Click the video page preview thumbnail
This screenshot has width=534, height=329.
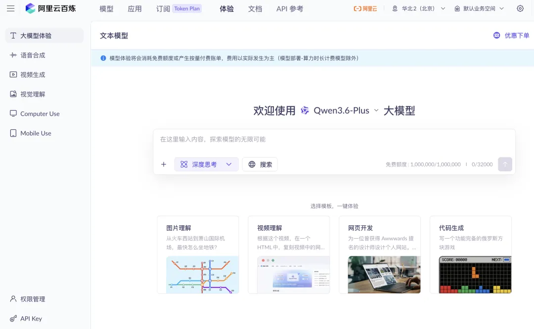[294, 275]
